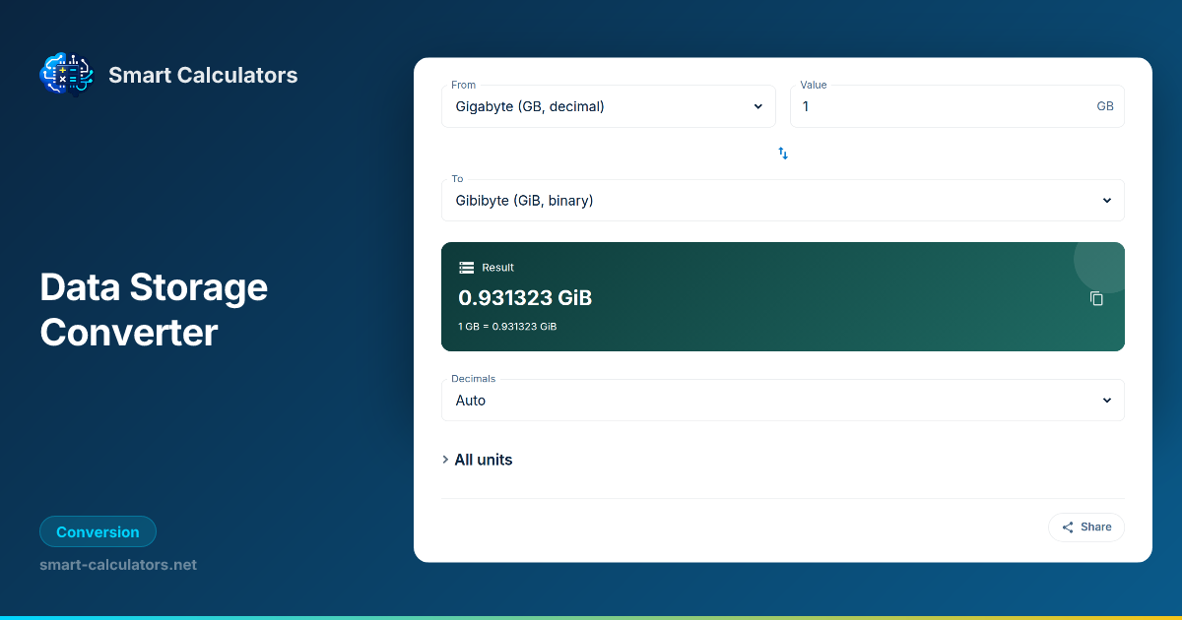Click the Data Storage Converter heading
The height and width of the screenshot is (620, 1182).
(x=154, y=310)
